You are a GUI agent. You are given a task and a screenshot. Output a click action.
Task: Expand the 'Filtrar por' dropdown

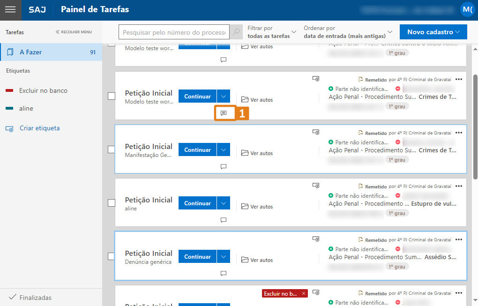tap(272, 32)
